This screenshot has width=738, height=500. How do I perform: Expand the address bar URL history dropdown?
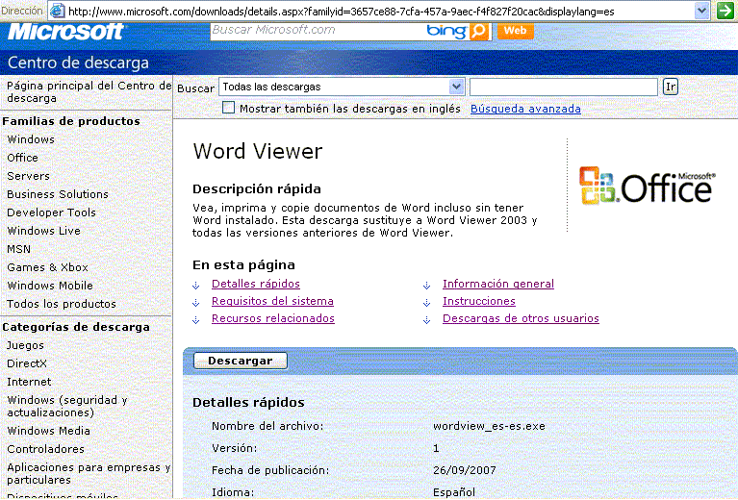[x=702, y=11]
